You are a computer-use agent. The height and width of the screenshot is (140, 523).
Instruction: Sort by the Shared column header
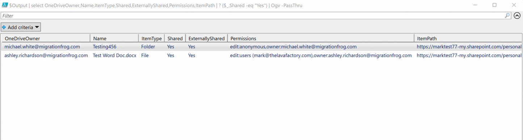coord(175,39)
